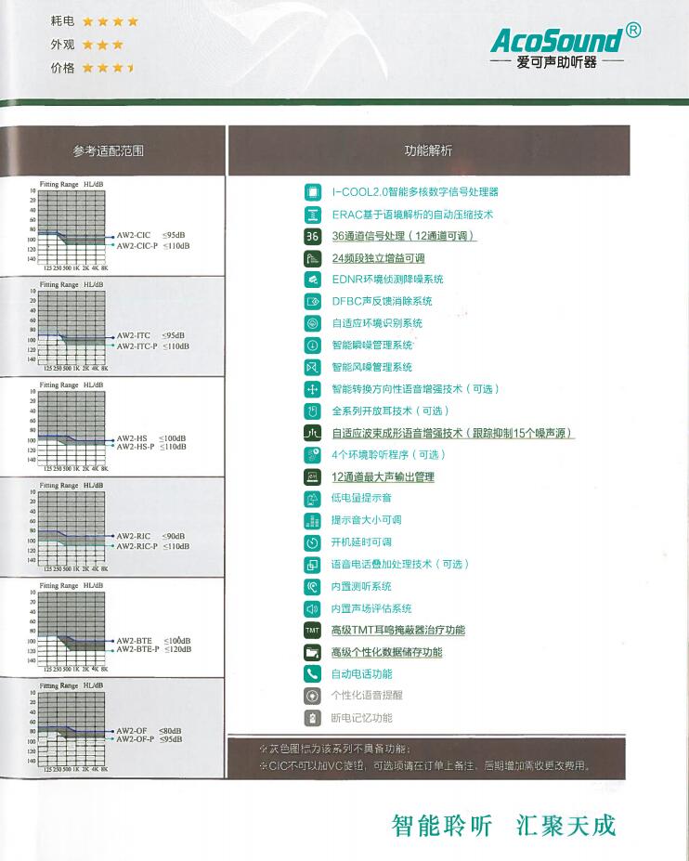Click the speaker icon for 内置声场评估系统

click(312, 608)
